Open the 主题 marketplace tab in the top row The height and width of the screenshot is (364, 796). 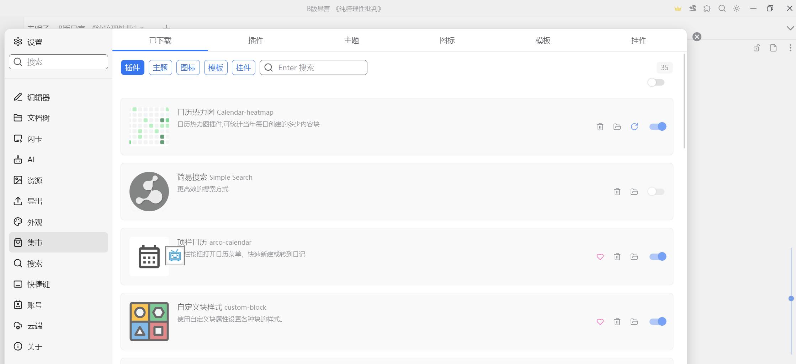tap(351, 40)
